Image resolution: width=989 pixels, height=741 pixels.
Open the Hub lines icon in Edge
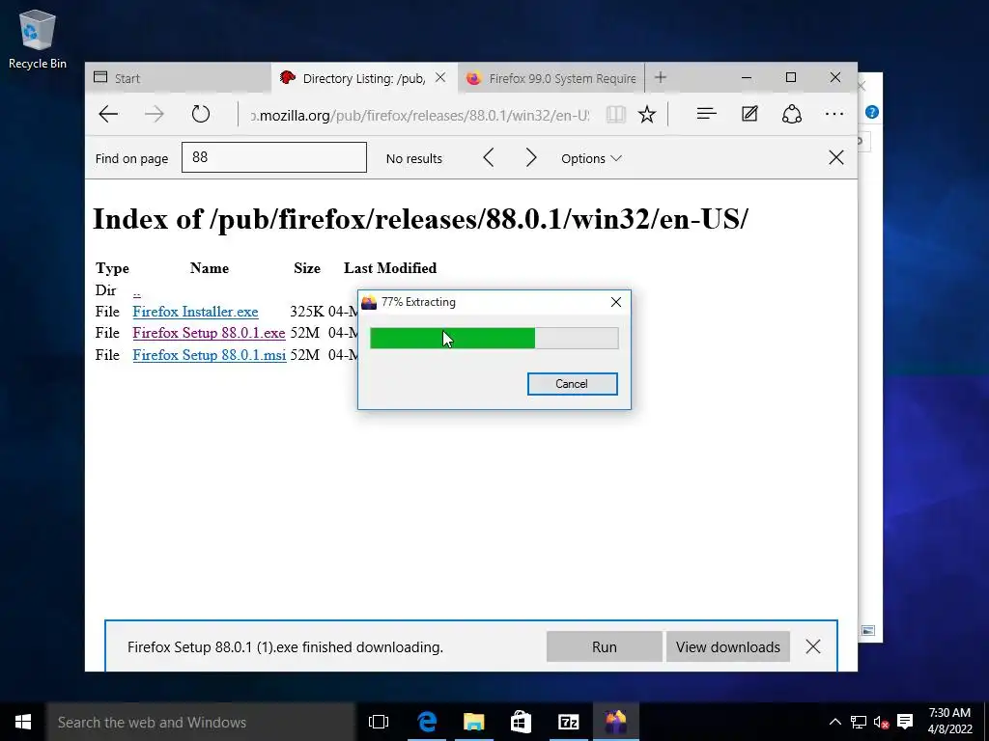coord(706,114)
